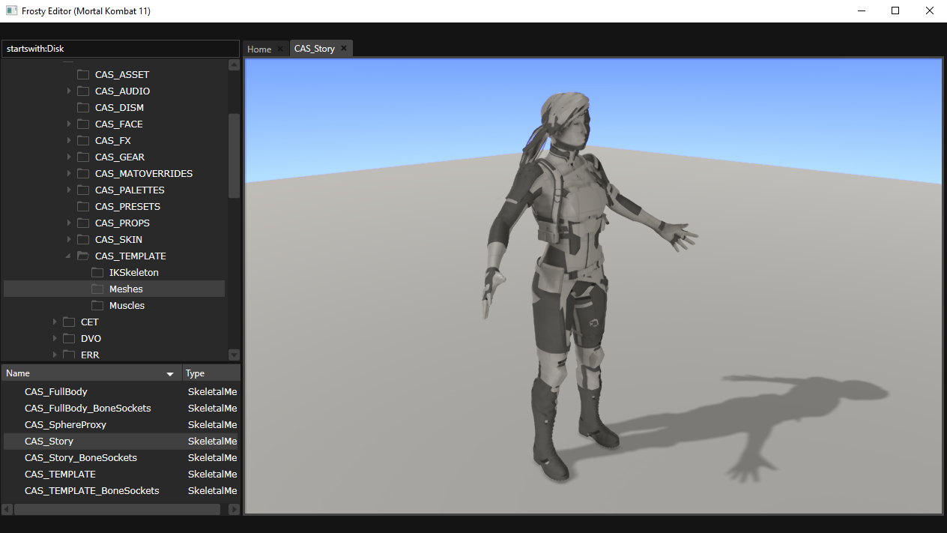Expand the ERR folder
947x533 pixels.
pos(55,355)
